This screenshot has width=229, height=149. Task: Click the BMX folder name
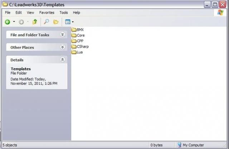(x=80, y=30)
